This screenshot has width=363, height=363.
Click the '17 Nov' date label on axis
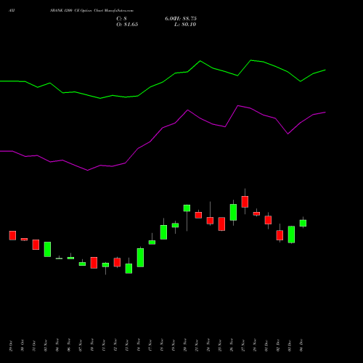(x=150, y=346)
